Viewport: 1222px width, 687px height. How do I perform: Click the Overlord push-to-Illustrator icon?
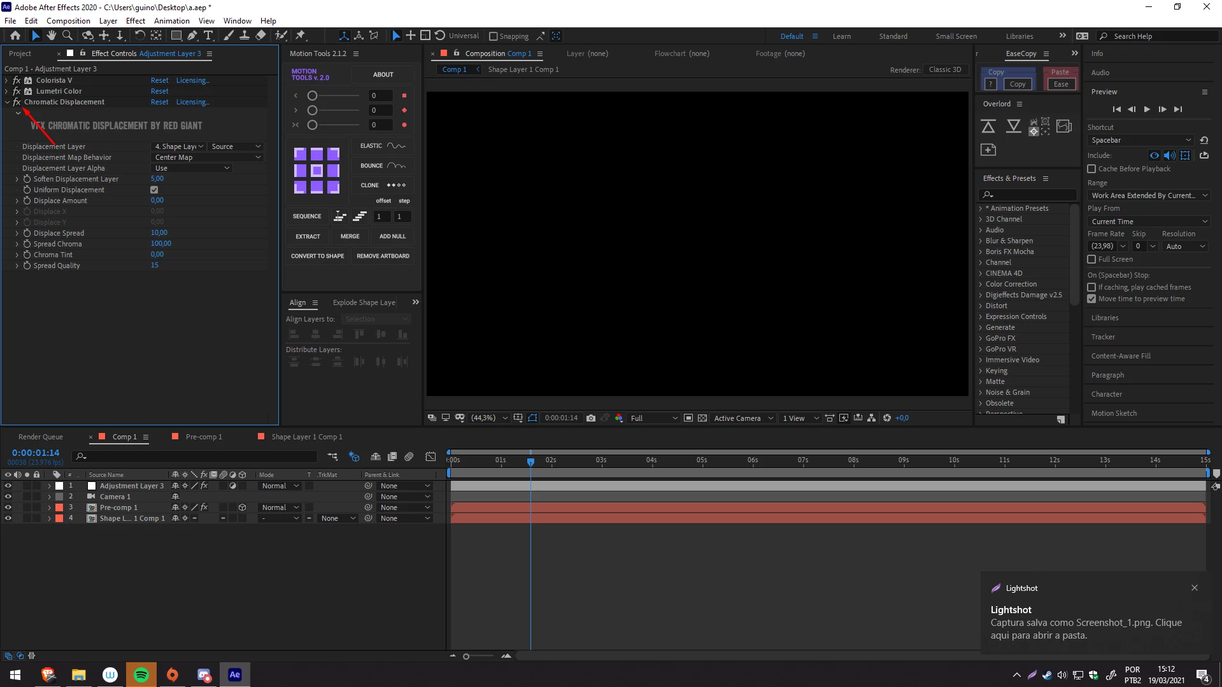(988, 126)
